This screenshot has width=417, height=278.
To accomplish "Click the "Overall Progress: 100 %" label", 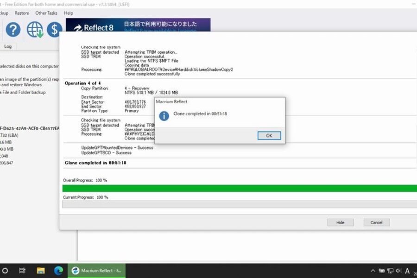I will [x=85, y=180].
